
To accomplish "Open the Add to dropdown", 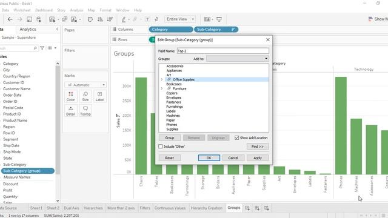I will (238, 59).
